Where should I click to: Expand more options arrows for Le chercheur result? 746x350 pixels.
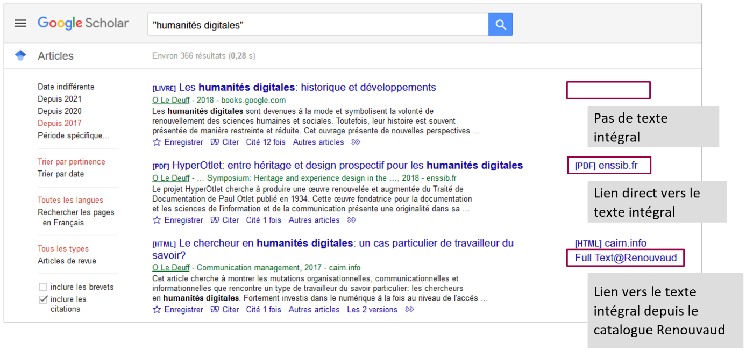point(409,310)
